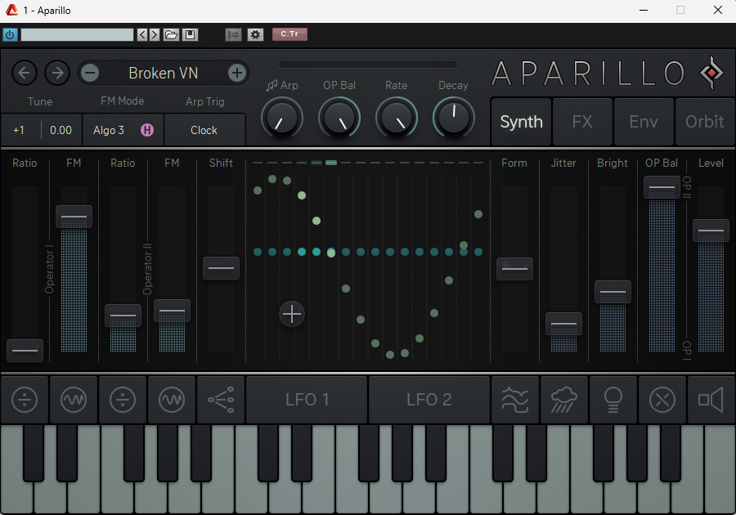Open the Broken VN preset name
Viewport: 736px width, 515px height.
pos(164,74)
